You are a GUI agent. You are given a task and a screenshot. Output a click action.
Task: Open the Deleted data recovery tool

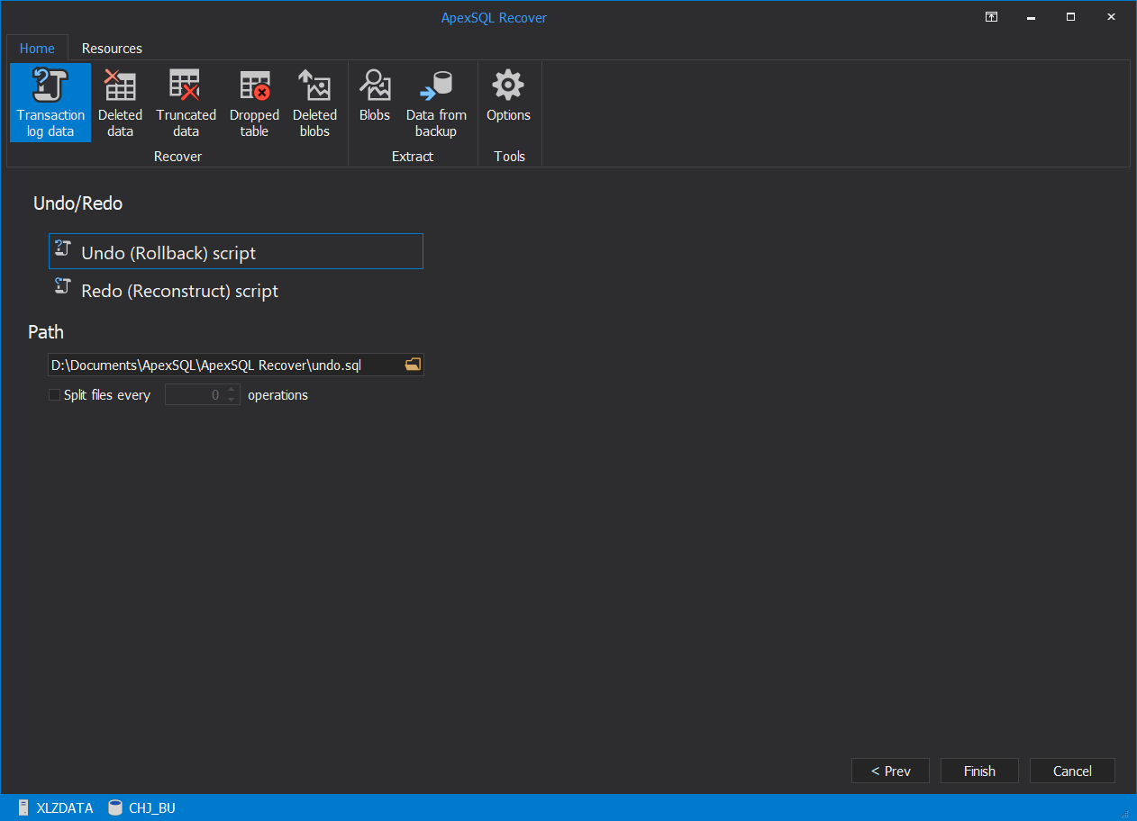120,102
